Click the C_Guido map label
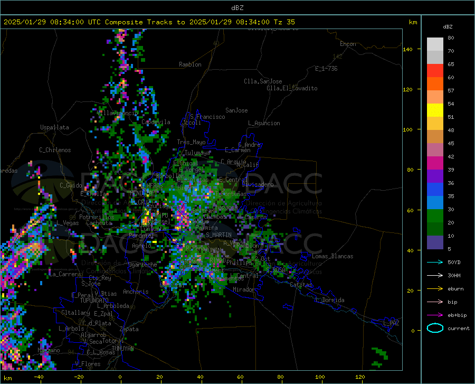This screenshot has height=384, width=475. coord(71,185)
